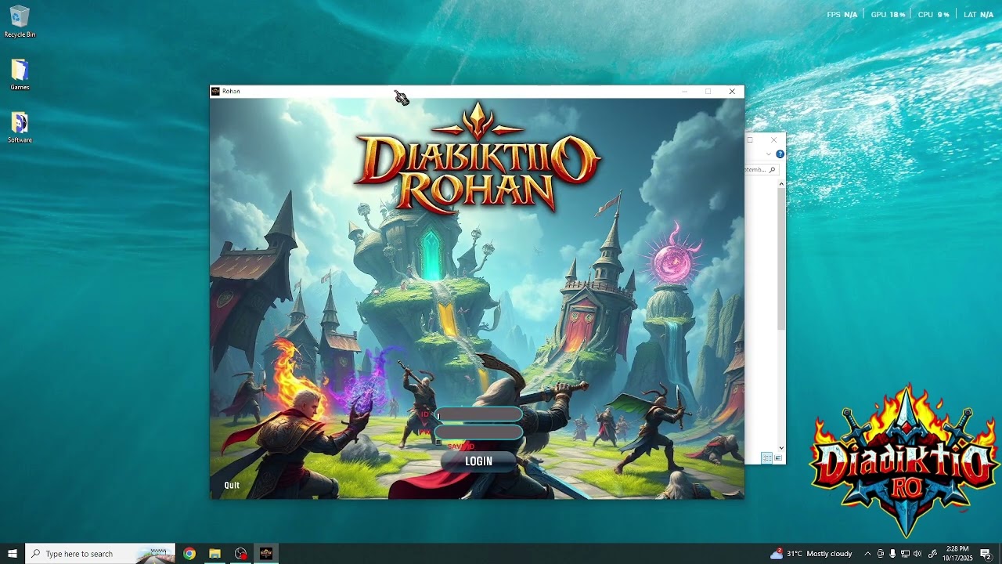Click the pen/link tray icon
This screenshot has height=564, width=1002.
click(932, 554)
